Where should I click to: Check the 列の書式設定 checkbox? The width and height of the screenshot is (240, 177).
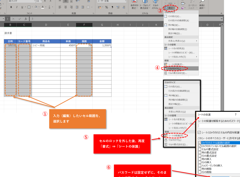pyautogui.click(x=200, y=152)
